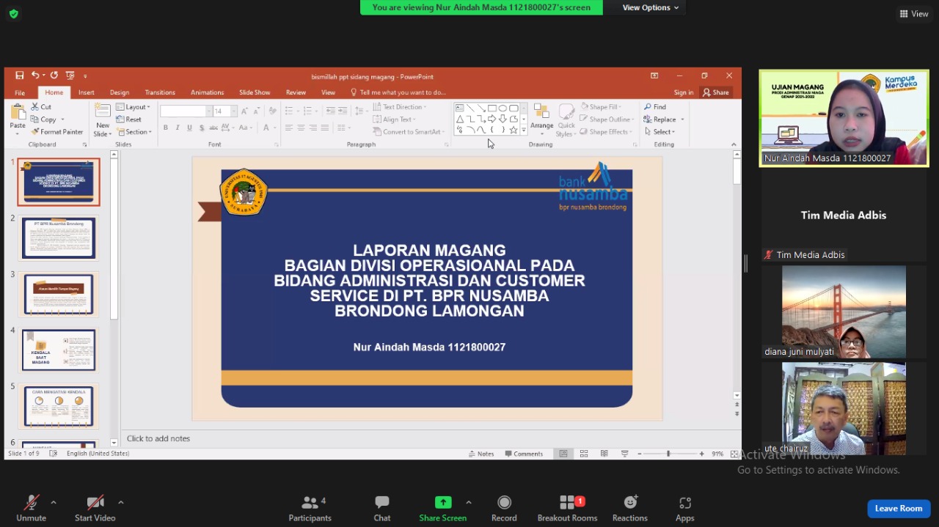Toggle the Notes pane in status bar
Screen dimensions: 939x527
[x=481, y=454]
